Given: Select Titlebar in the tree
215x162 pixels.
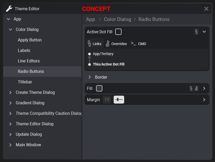Looking at the screenshot, I should 42,82.
